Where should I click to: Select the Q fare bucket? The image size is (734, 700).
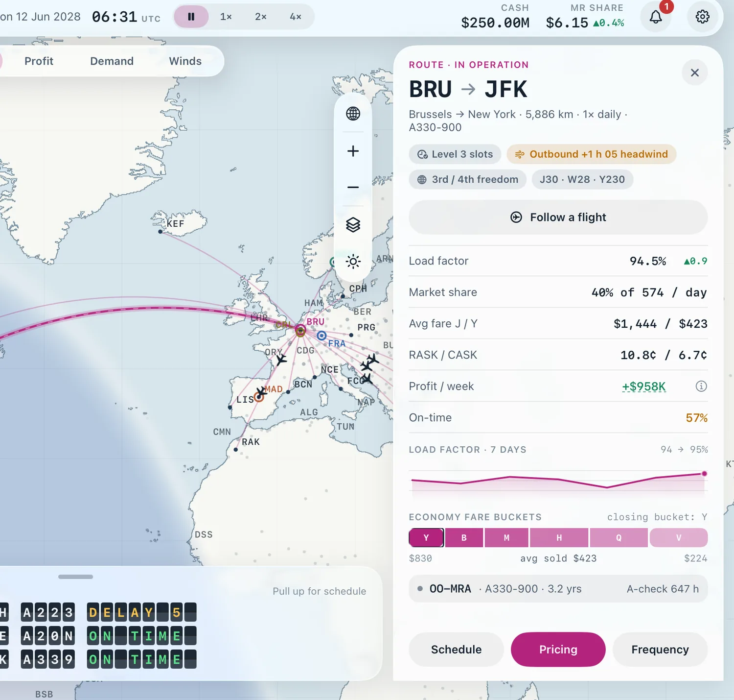[x=619, y=538]
